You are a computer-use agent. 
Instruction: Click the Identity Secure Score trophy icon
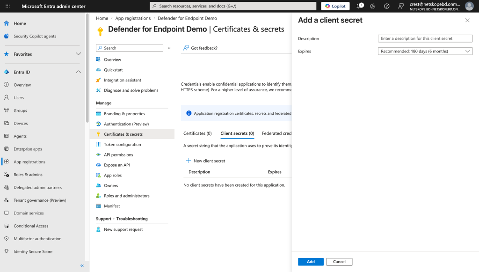click(x=7, y=251)
